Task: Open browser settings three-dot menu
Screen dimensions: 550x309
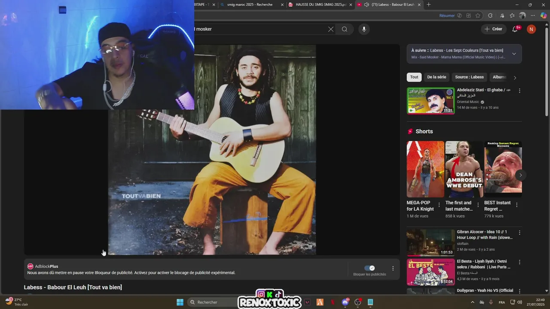Action: tap(532, 15)
